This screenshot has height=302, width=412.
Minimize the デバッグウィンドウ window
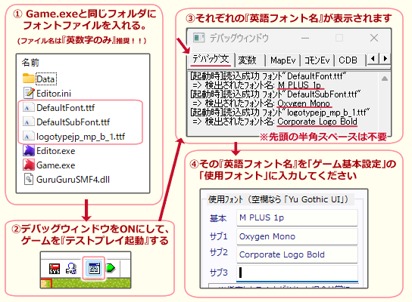305,39
